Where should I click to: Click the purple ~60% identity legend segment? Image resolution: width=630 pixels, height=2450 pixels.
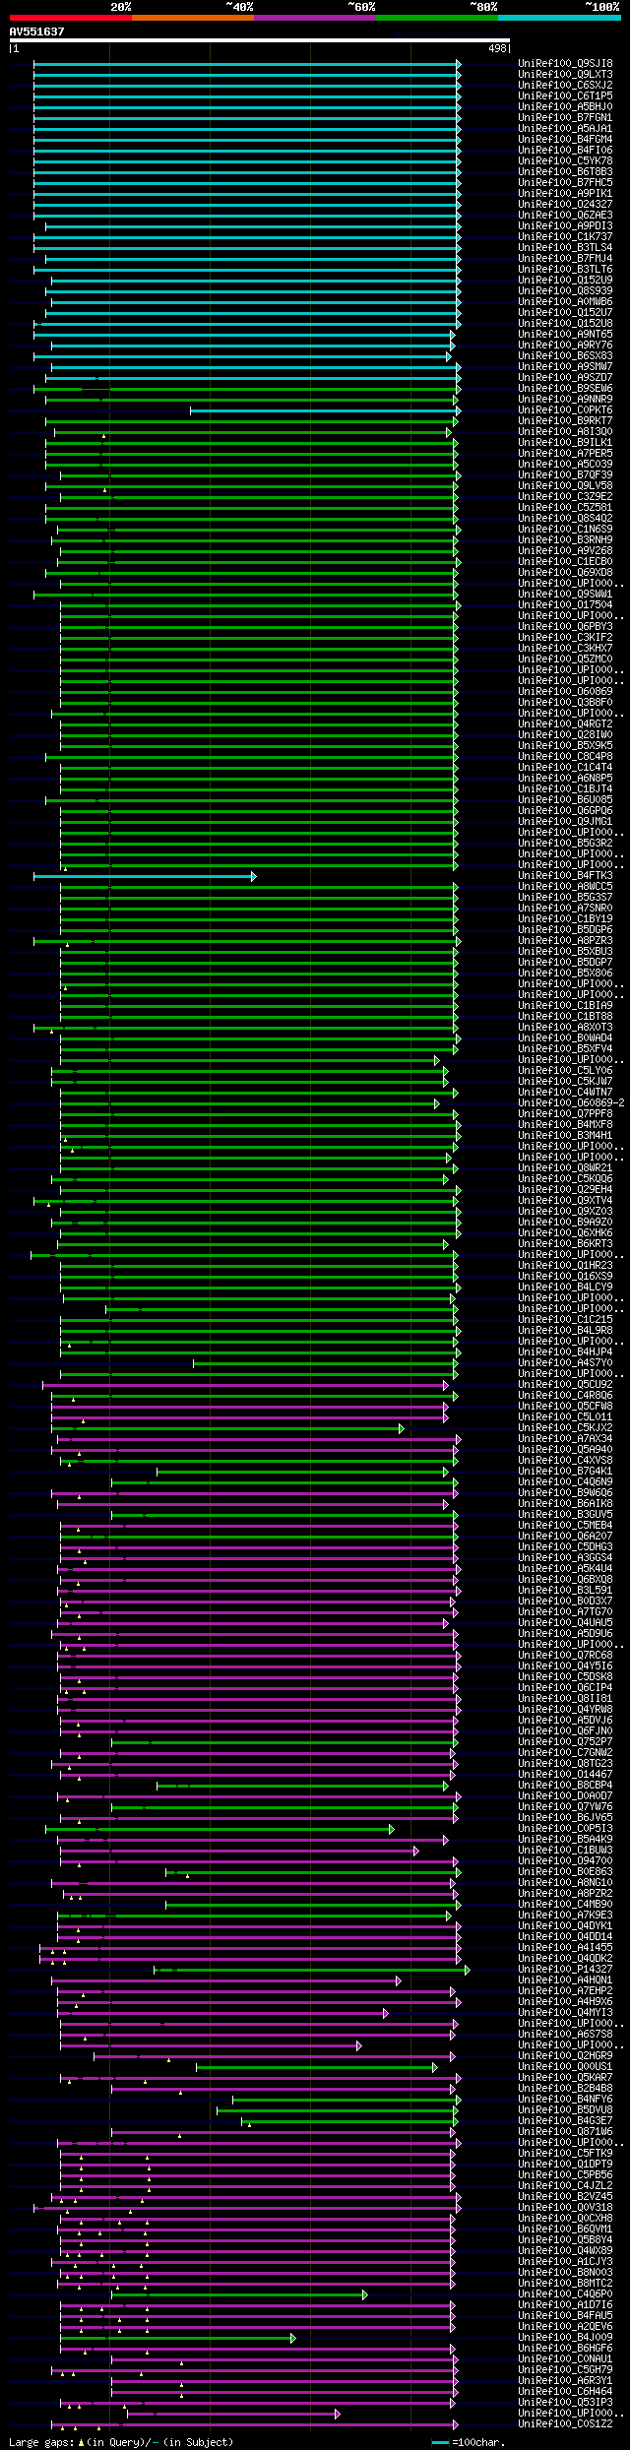314,18
